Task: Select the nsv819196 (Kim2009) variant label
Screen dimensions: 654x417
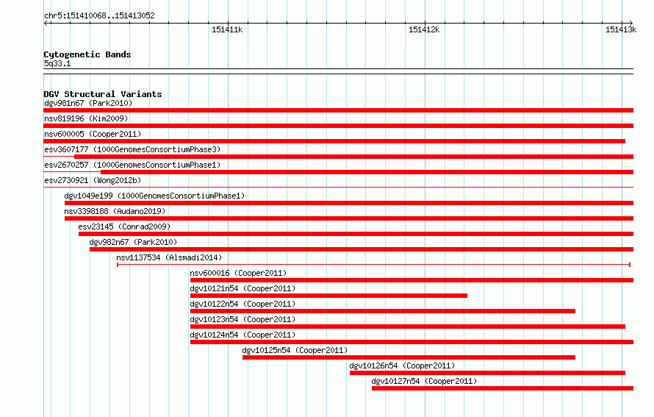Action: (86, 118)
